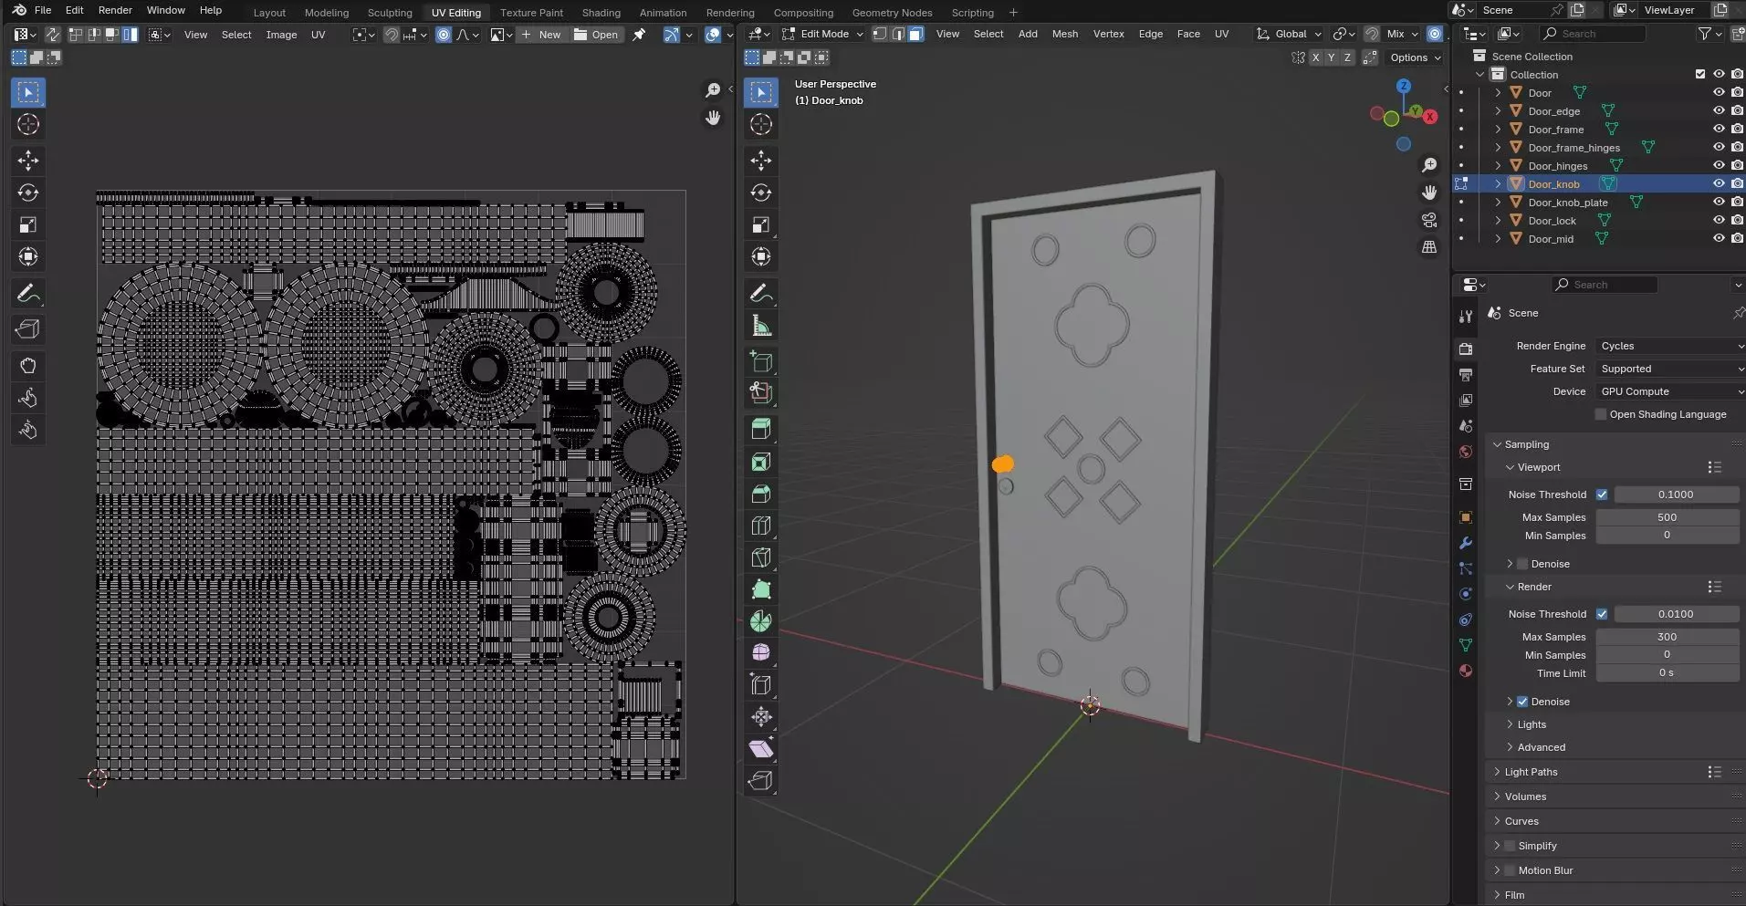Open the Edit Mode dropdown
The height and width of the screenshot is (906, 1746).
822,34
